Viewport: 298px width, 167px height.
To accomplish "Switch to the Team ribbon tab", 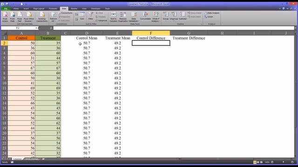I will (x=108, y=8).
